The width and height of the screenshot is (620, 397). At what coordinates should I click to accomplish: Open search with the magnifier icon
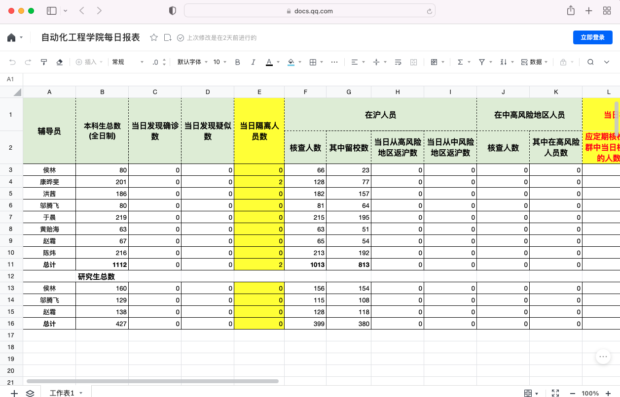pos(590,62)
